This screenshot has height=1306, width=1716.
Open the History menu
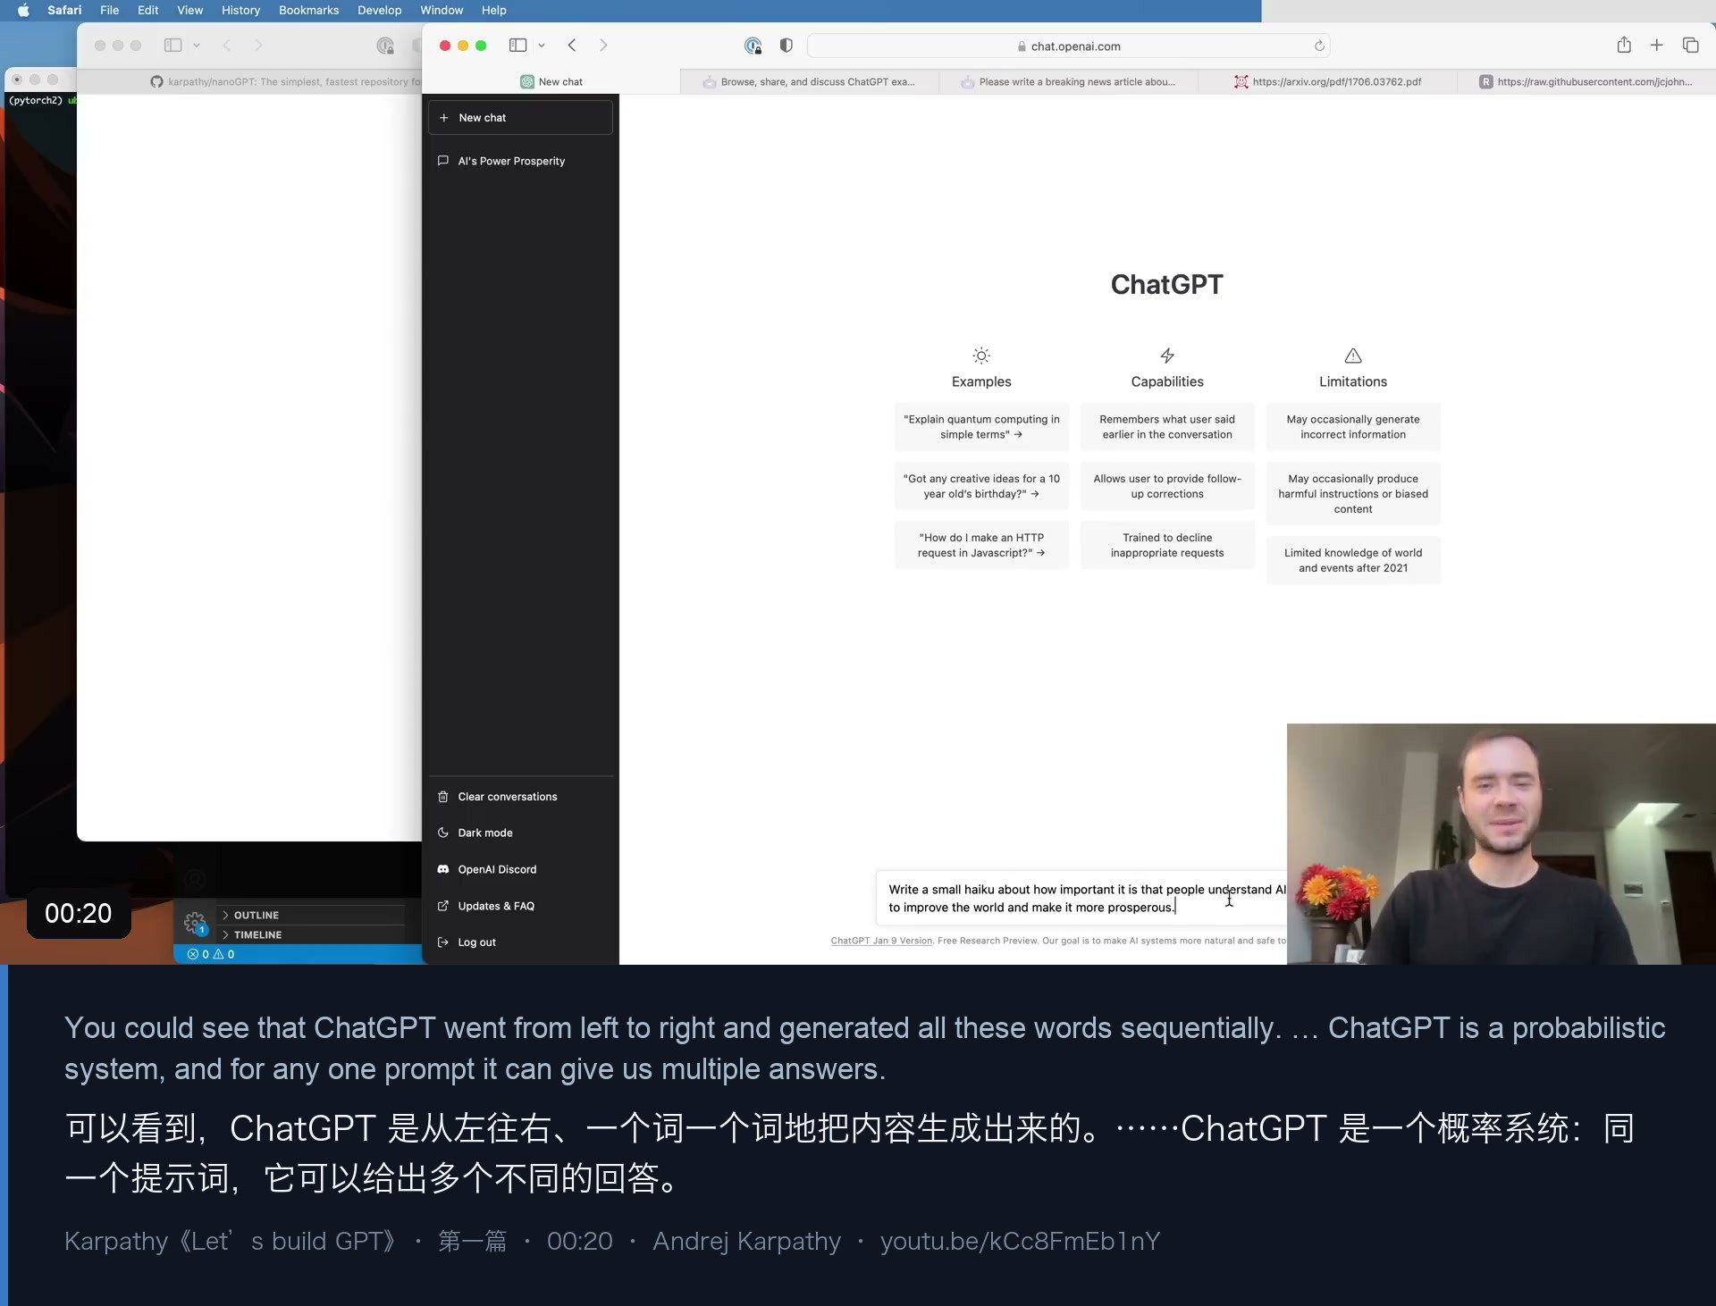coord(240,11)
